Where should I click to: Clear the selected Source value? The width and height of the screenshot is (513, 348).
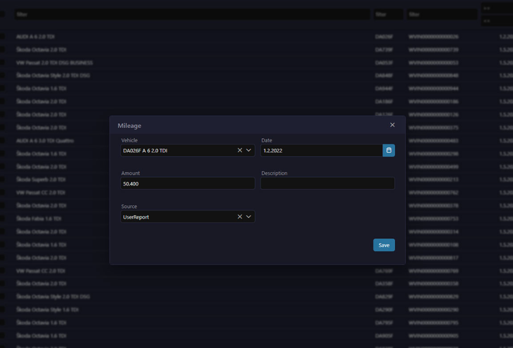[x=240, y=217]
